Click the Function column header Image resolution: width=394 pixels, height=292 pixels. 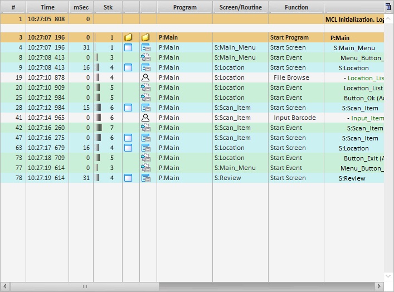tap(296, 7)
